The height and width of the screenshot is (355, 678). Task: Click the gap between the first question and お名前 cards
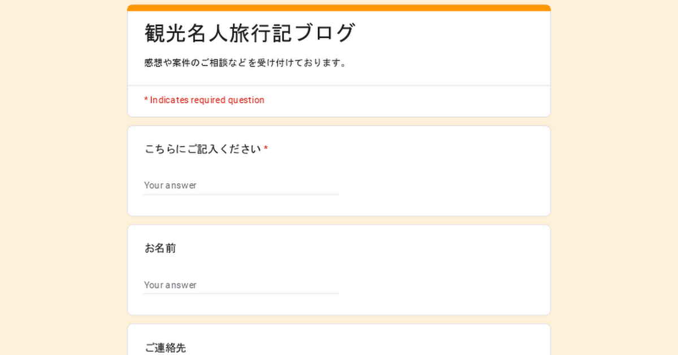[x=339, y=220]
